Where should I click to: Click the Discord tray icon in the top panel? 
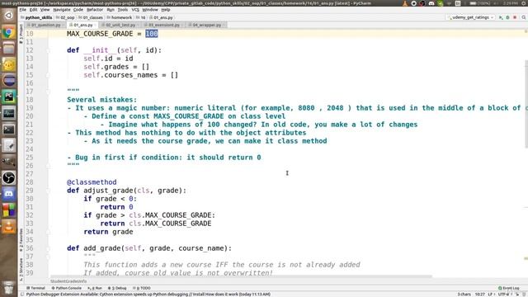431,3
